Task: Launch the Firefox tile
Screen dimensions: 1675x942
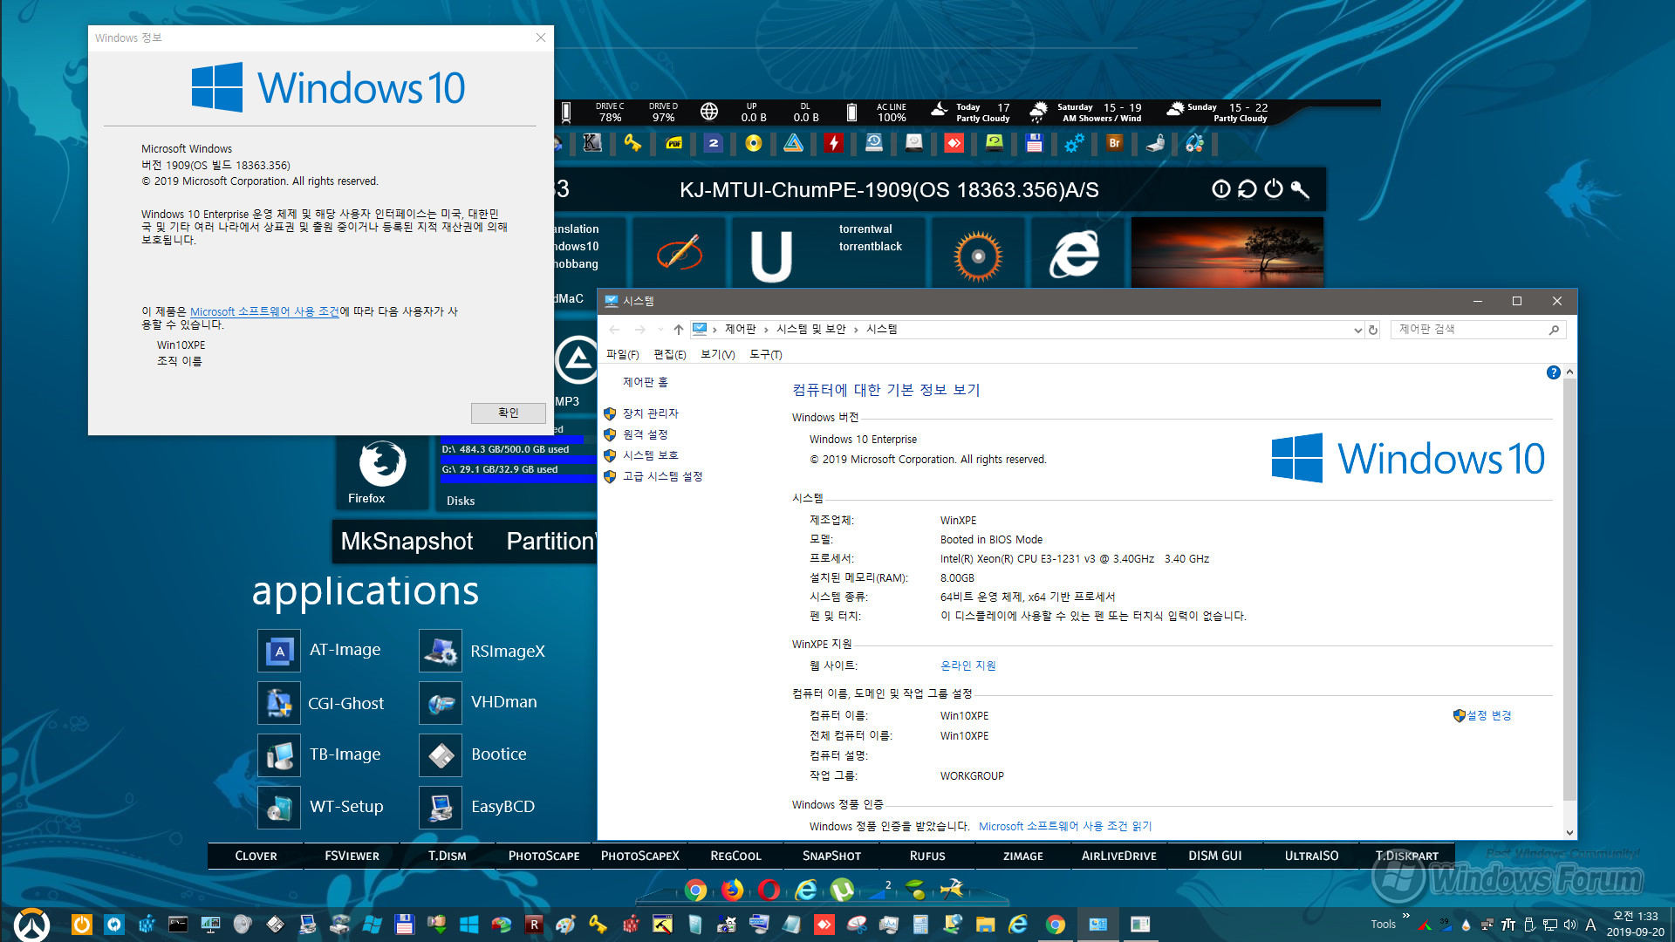Action: [382, 471]
